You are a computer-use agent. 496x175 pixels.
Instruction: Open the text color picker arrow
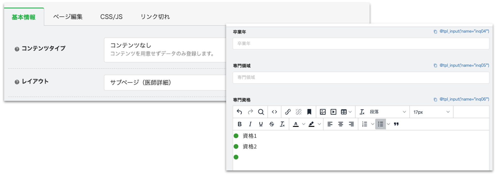304,124
